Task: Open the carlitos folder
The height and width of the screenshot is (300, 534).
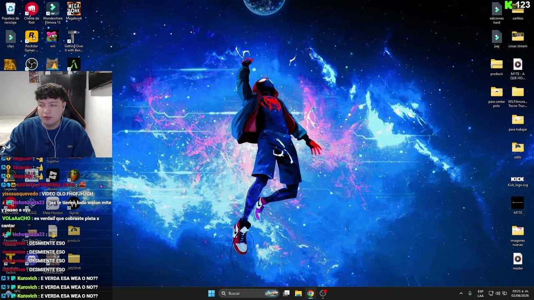Action: click(x=518, y=12)
